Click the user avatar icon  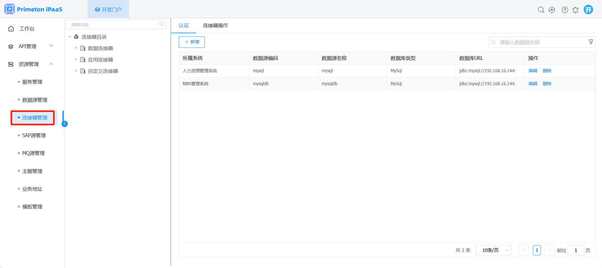pyautogui.click(x=588, y=10)
